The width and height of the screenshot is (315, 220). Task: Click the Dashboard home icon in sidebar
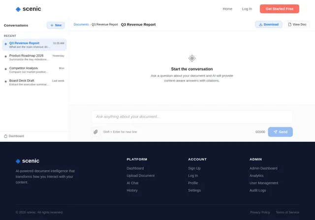(5, 136)
